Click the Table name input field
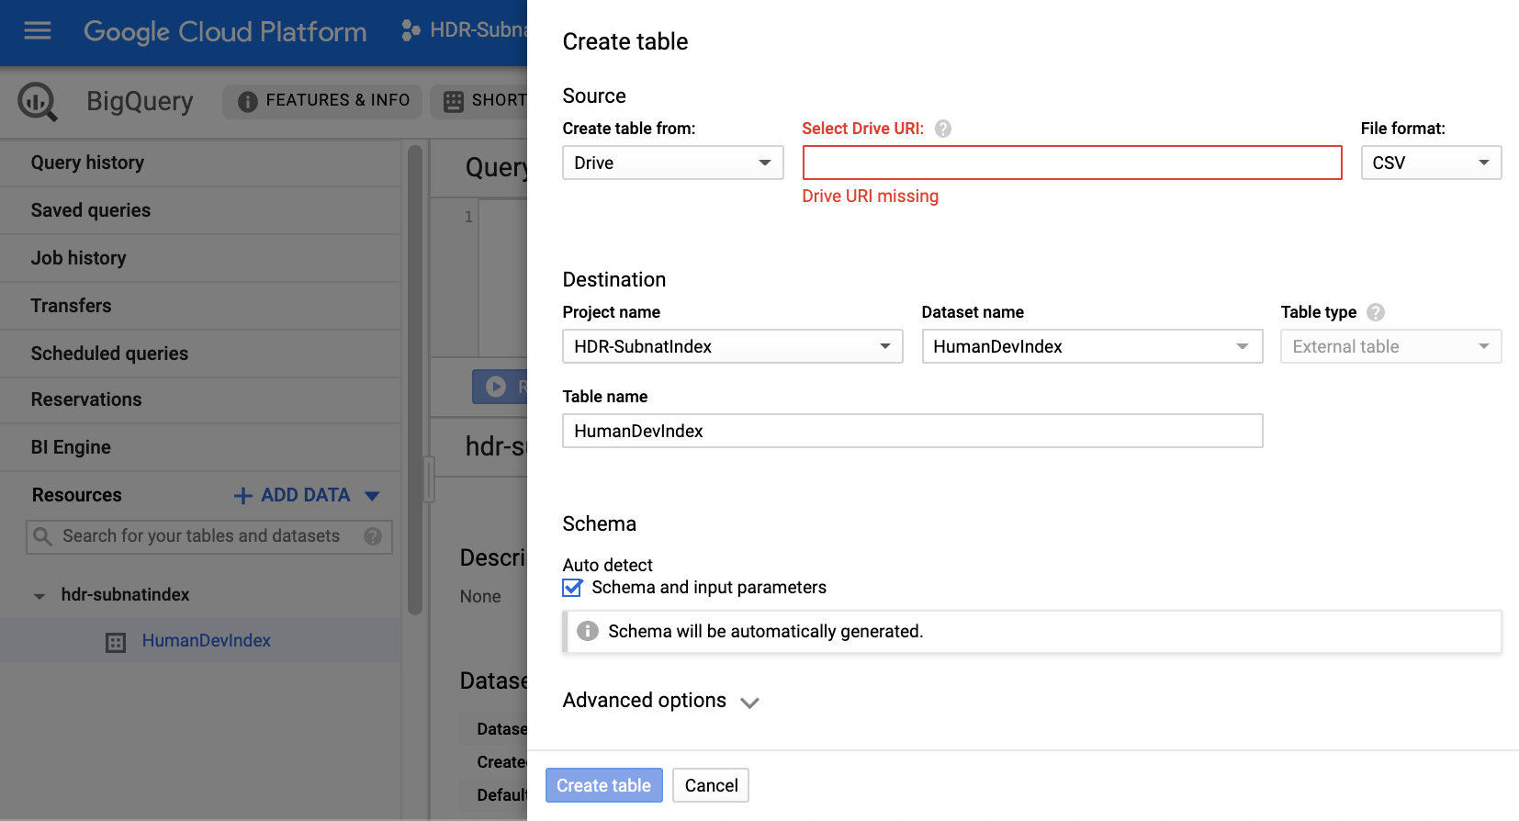 pyautogui.click(x=912, y=431)
